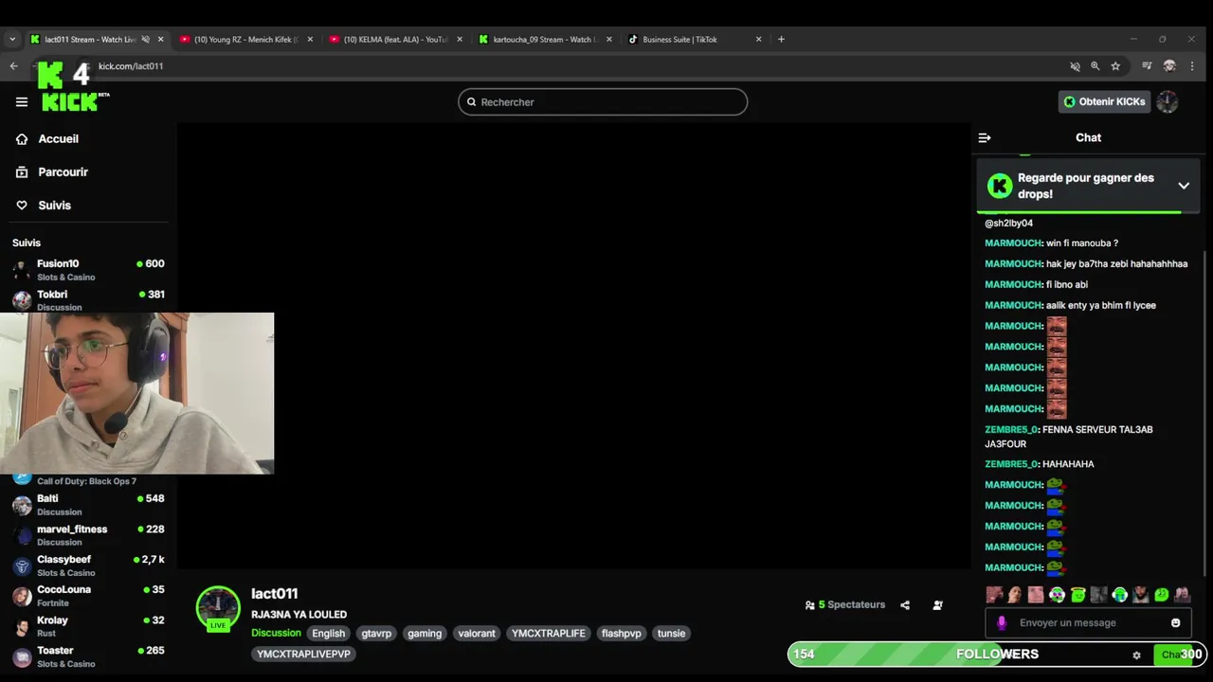Open the browser tab search dropdown
The height and width of the screenshot is (682, 1213).
(x=12, y=39)
